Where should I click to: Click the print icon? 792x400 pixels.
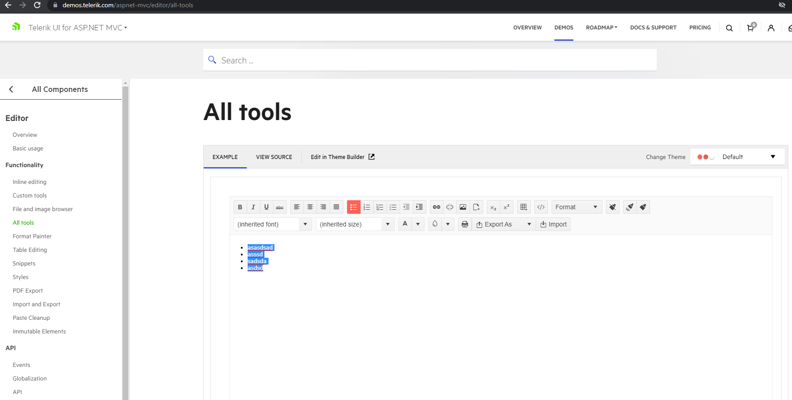pyautogui.click(x=464, y=224)
